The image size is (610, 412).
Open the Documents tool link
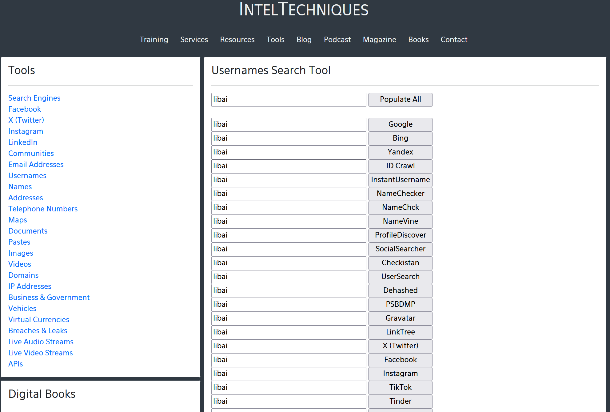[x=28, y=231]
